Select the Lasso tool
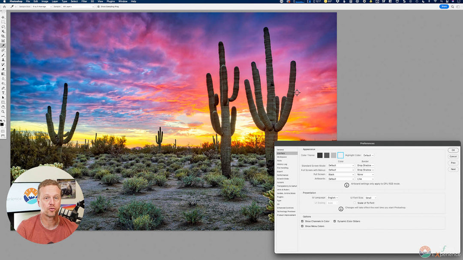Screen dimensions: 463x260 tap(3, 27)
